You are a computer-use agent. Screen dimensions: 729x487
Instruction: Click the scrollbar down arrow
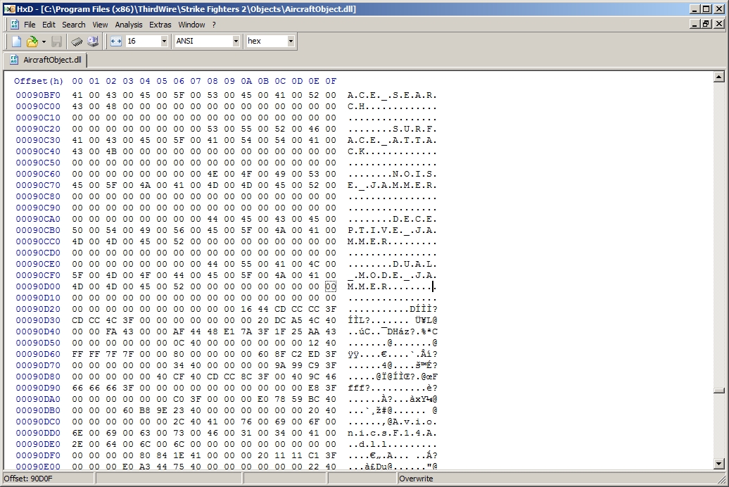click(x=718, y=463)
